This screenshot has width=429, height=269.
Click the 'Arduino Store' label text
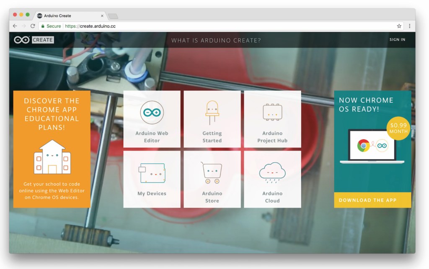click(212, 197)
